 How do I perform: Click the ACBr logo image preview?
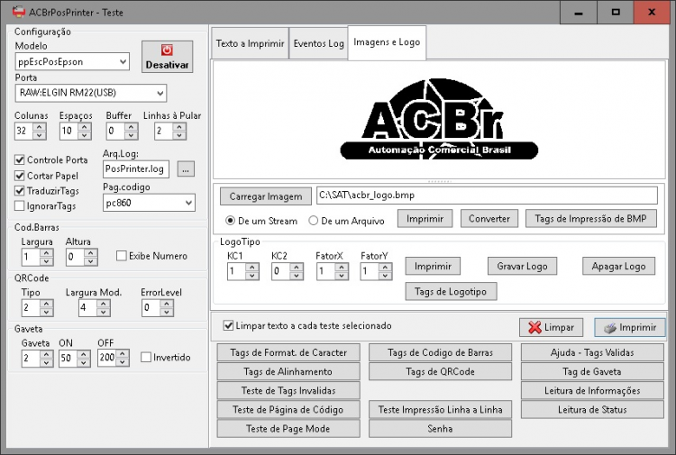tap(439, 119)
